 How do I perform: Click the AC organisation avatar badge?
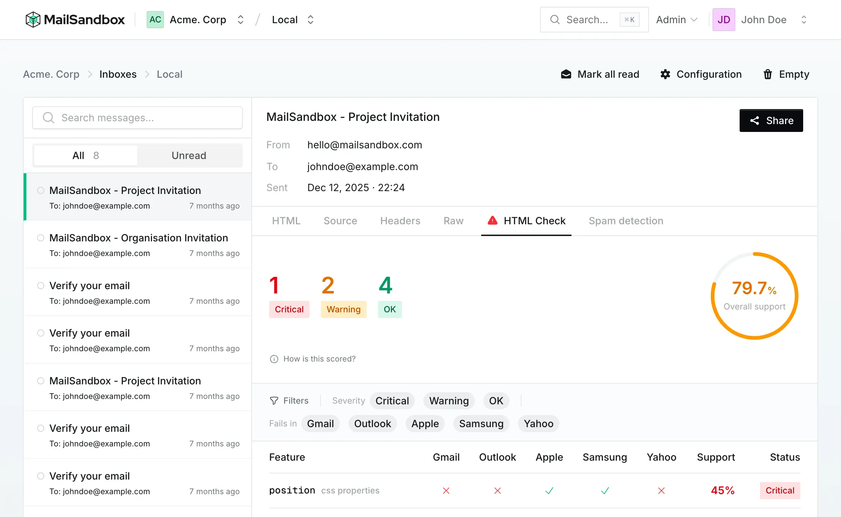155,20
